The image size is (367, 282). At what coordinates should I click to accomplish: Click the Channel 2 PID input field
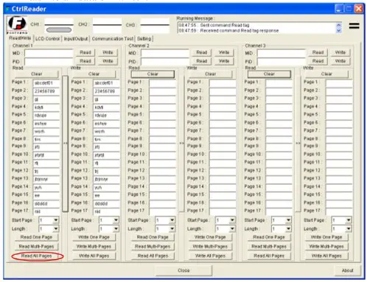pyautogui.click(x=165, y=61)
